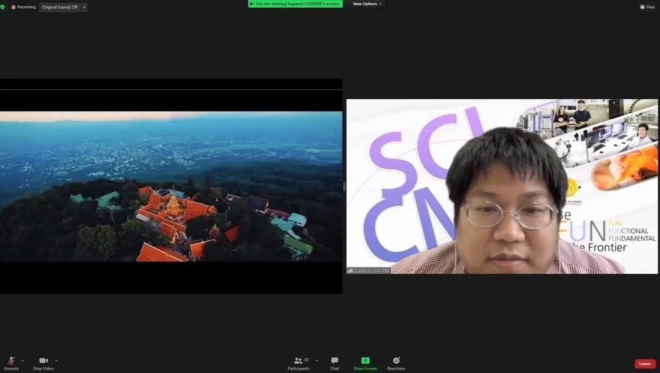Click the shared screen temple video

(x=171, y=186)
